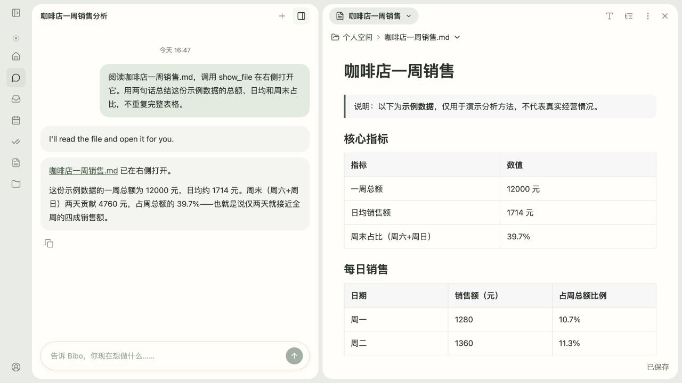Open the 咖啡店一周销售.md link in chat
This screenshot has width=682, height=383.
83,171
